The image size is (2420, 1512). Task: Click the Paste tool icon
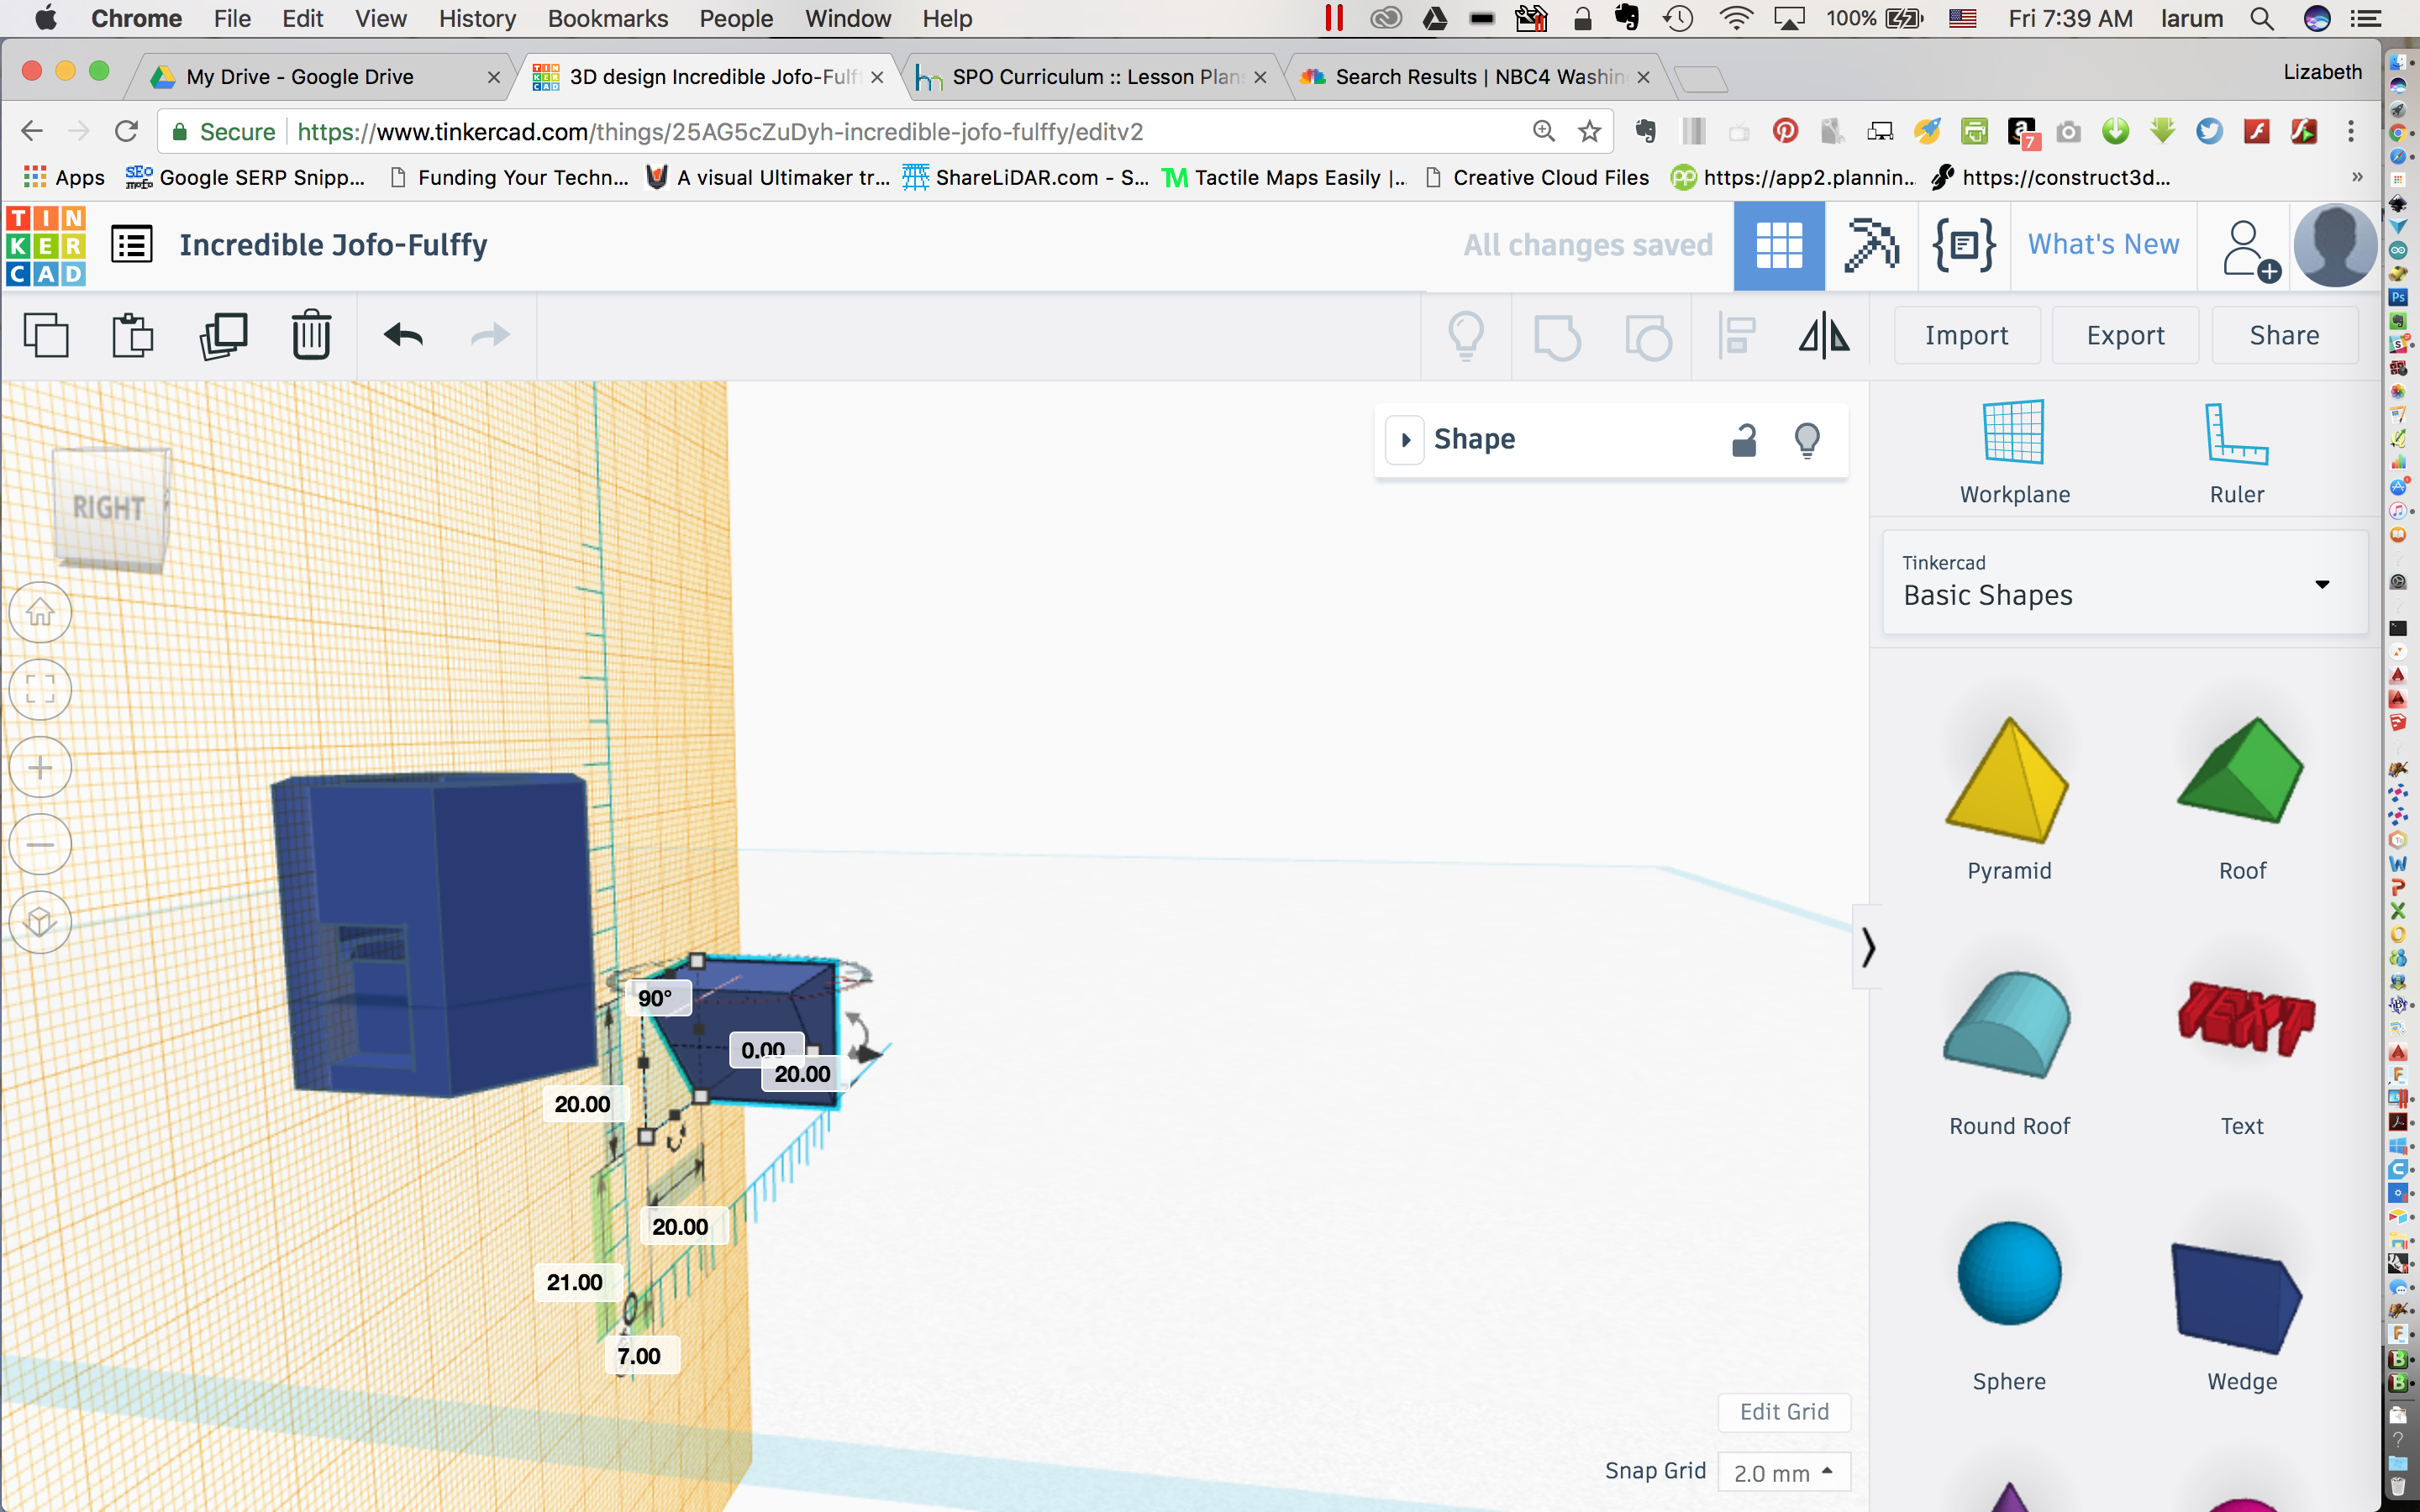[132, 335]
